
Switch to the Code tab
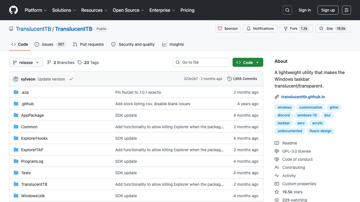point(20,44)
